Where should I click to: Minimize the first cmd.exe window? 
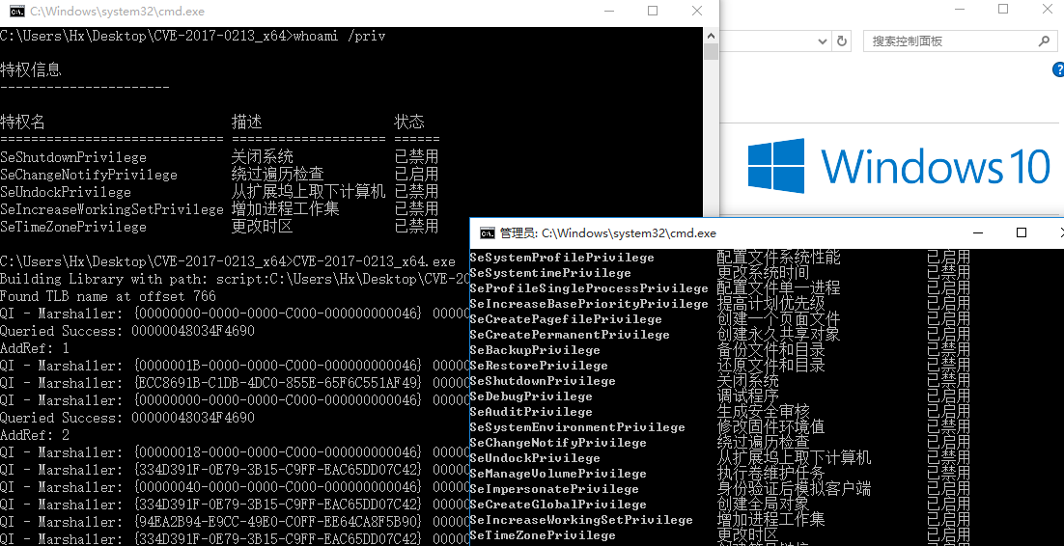[608, 11]
